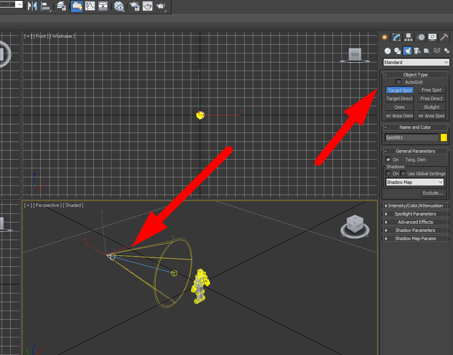
Task: Expand the Intensity/Color/Attenuation rollout
Action: 415,206
